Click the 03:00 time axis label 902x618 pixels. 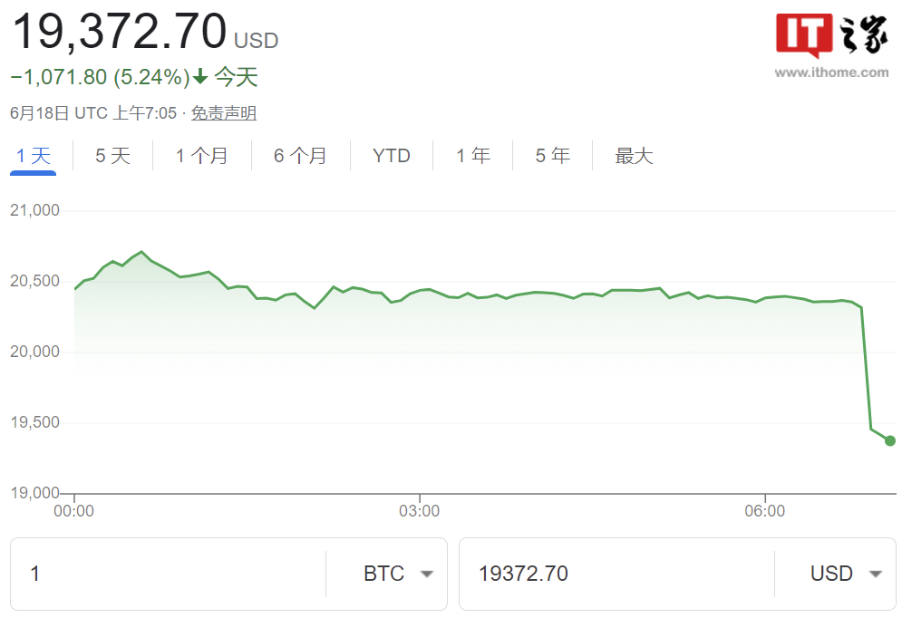click(x=420, y=511)
